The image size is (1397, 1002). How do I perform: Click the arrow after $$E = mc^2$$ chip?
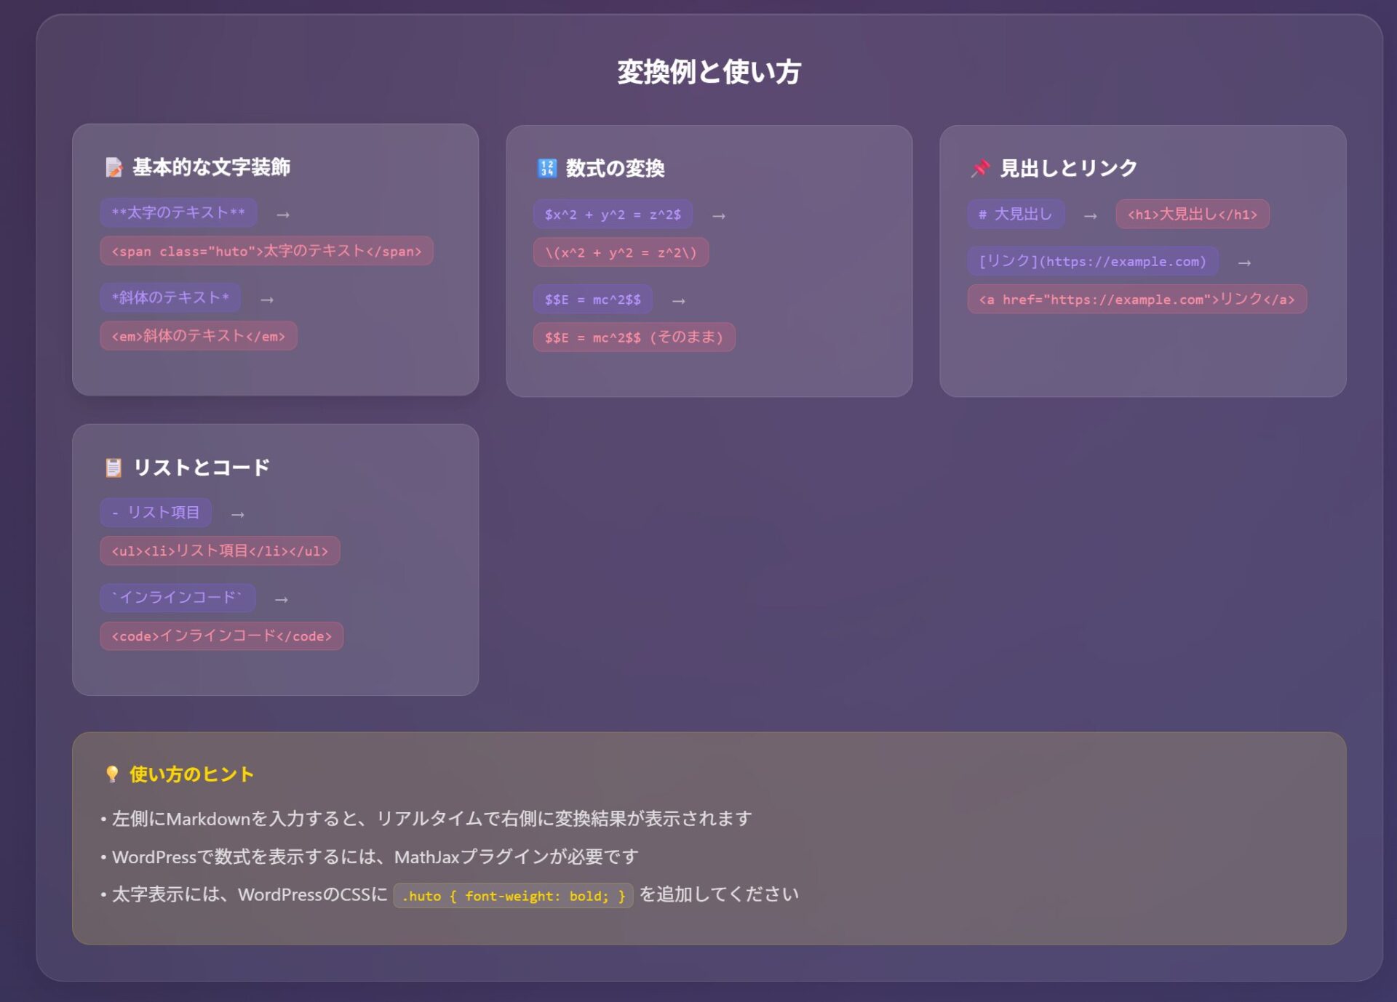pyautogui.click(x=678, y=301)
